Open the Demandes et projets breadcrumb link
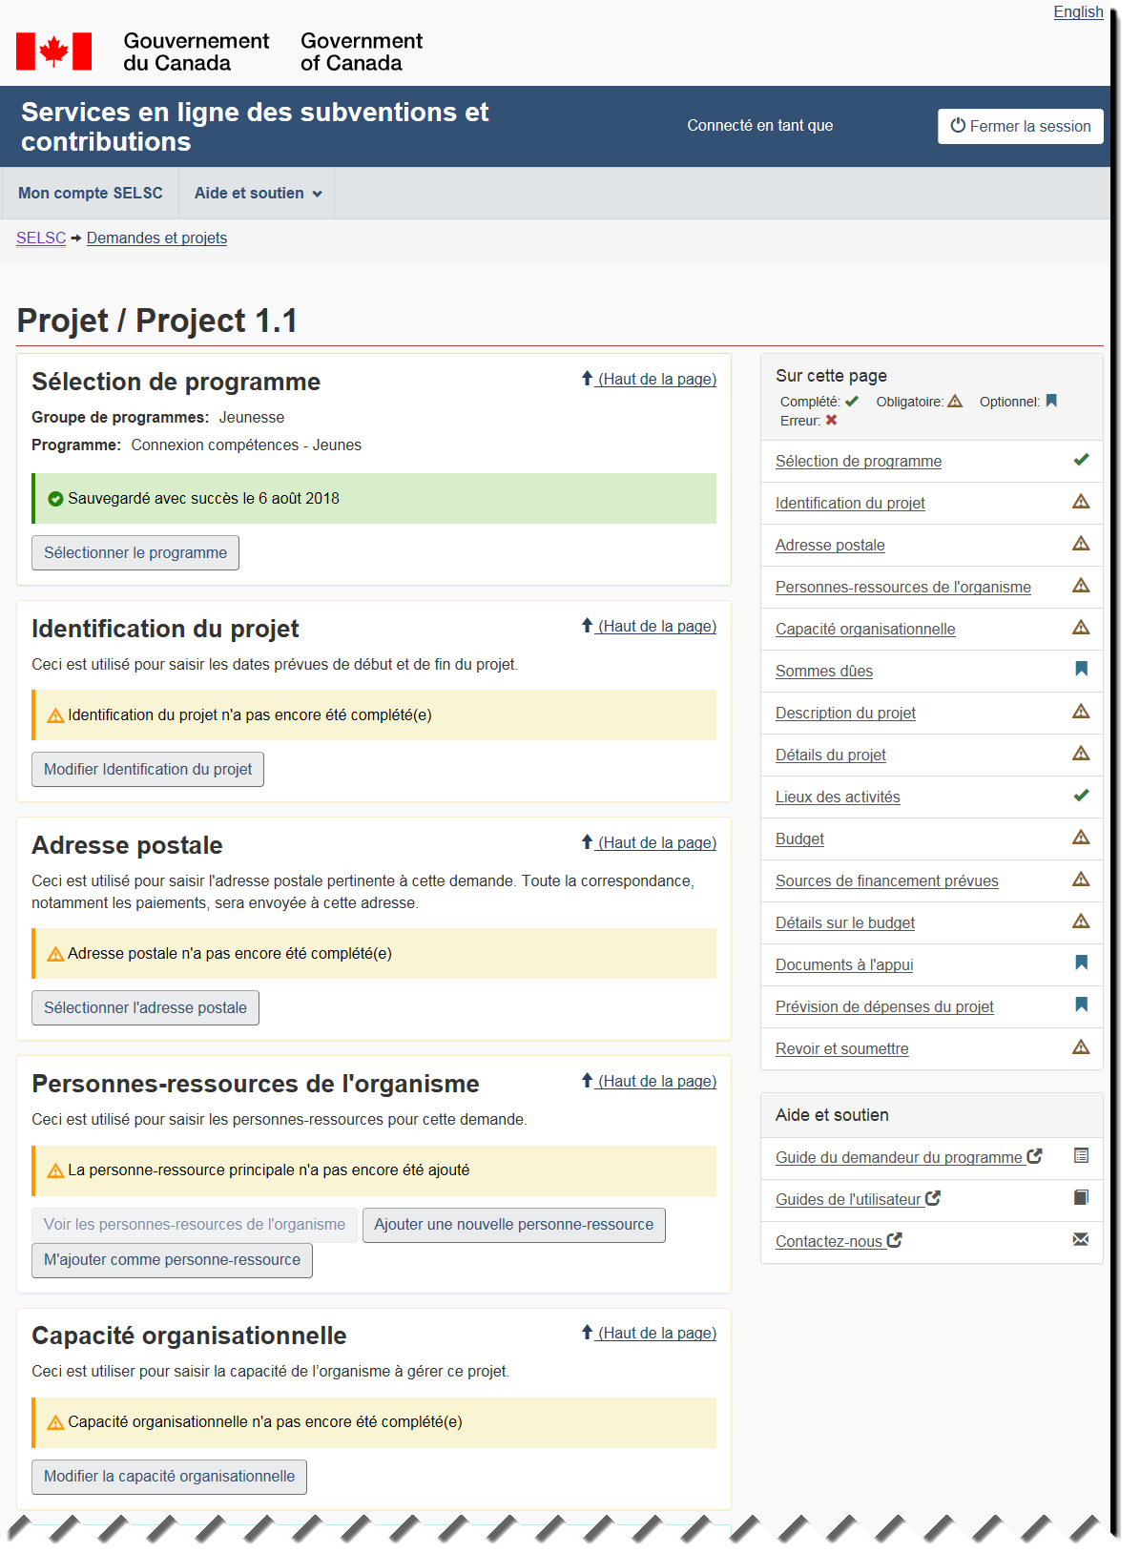 click(x=156, y=238)
